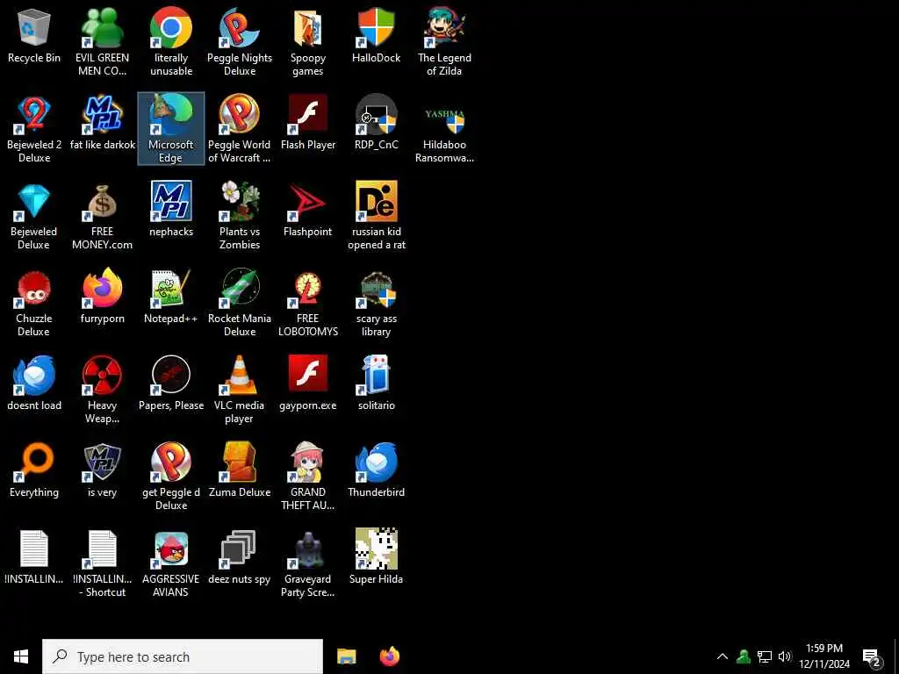Click the 'doesnt load' Thunderbird shortcut
The width and height of the screenshot is (899, 674).
[34, 375]
